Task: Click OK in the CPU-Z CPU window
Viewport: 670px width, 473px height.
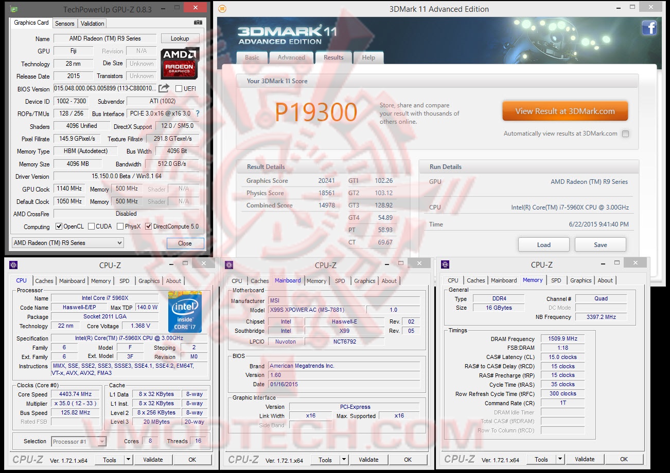Action: (192, 460)
